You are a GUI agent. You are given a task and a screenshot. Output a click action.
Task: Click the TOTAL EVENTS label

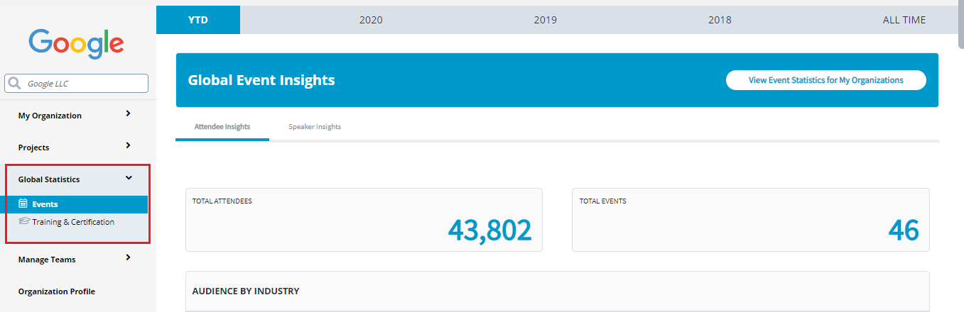click(x=603, y=201)
